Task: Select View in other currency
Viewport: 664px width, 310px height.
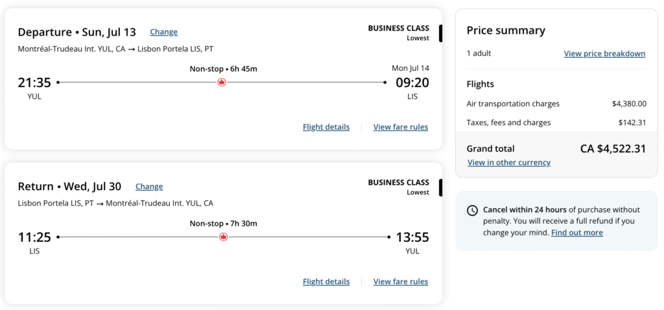Action: point(509,162)
